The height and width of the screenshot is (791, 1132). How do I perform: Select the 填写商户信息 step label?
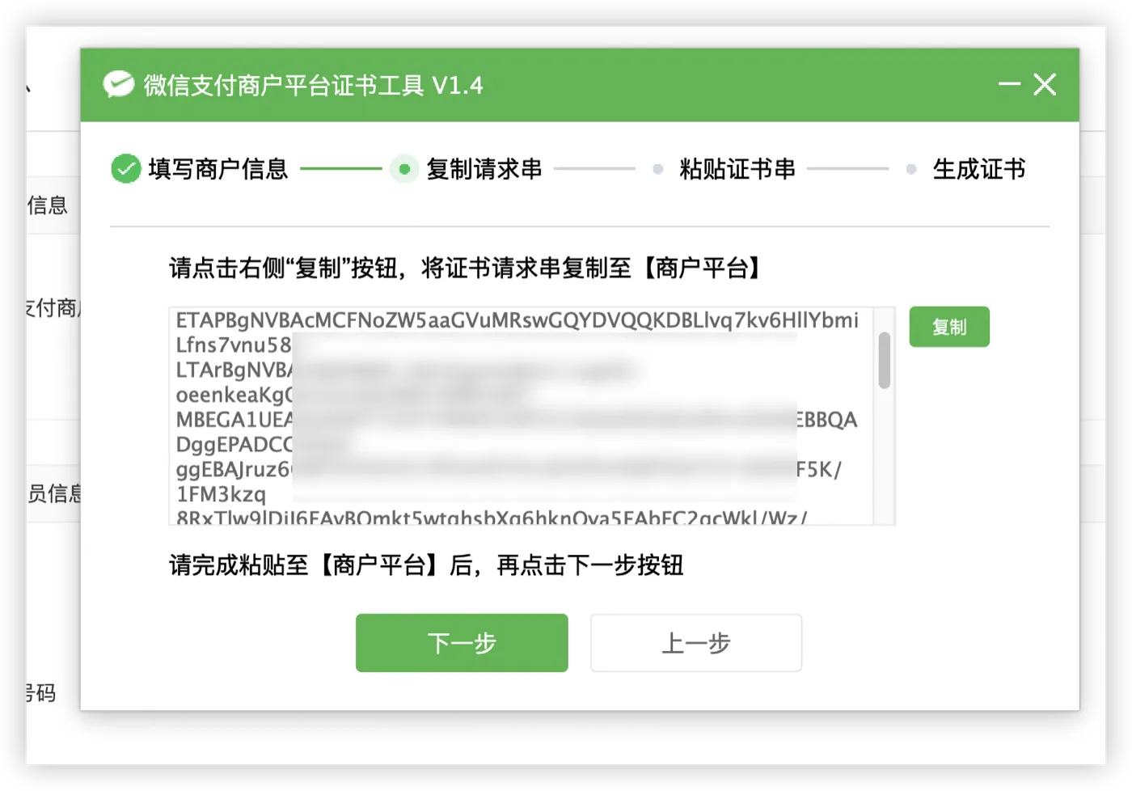pyautogui.click(x=218, y=169)
